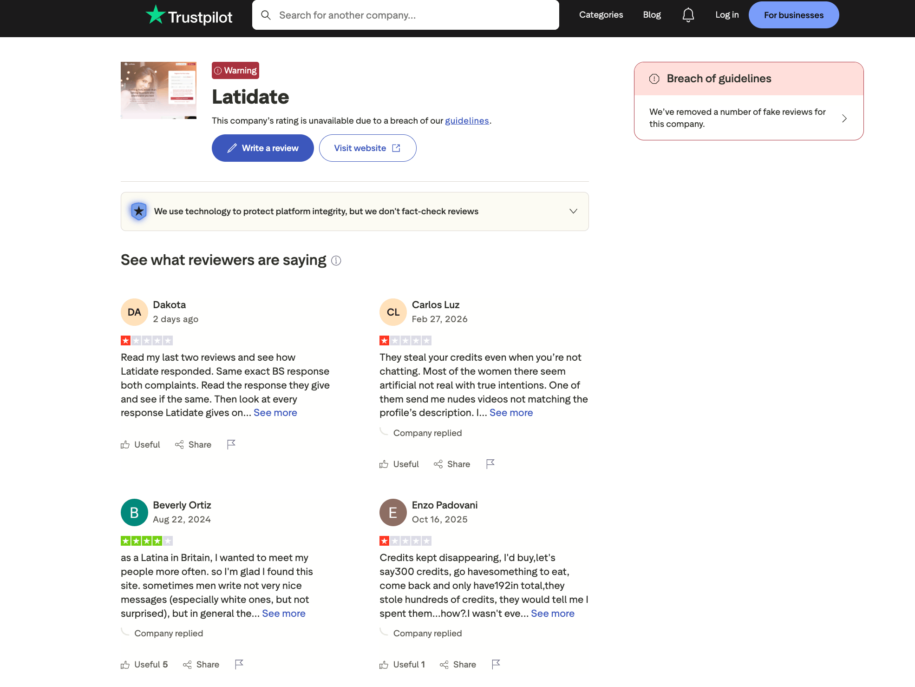Click the Latidate company heading

[x=250, y=97]
